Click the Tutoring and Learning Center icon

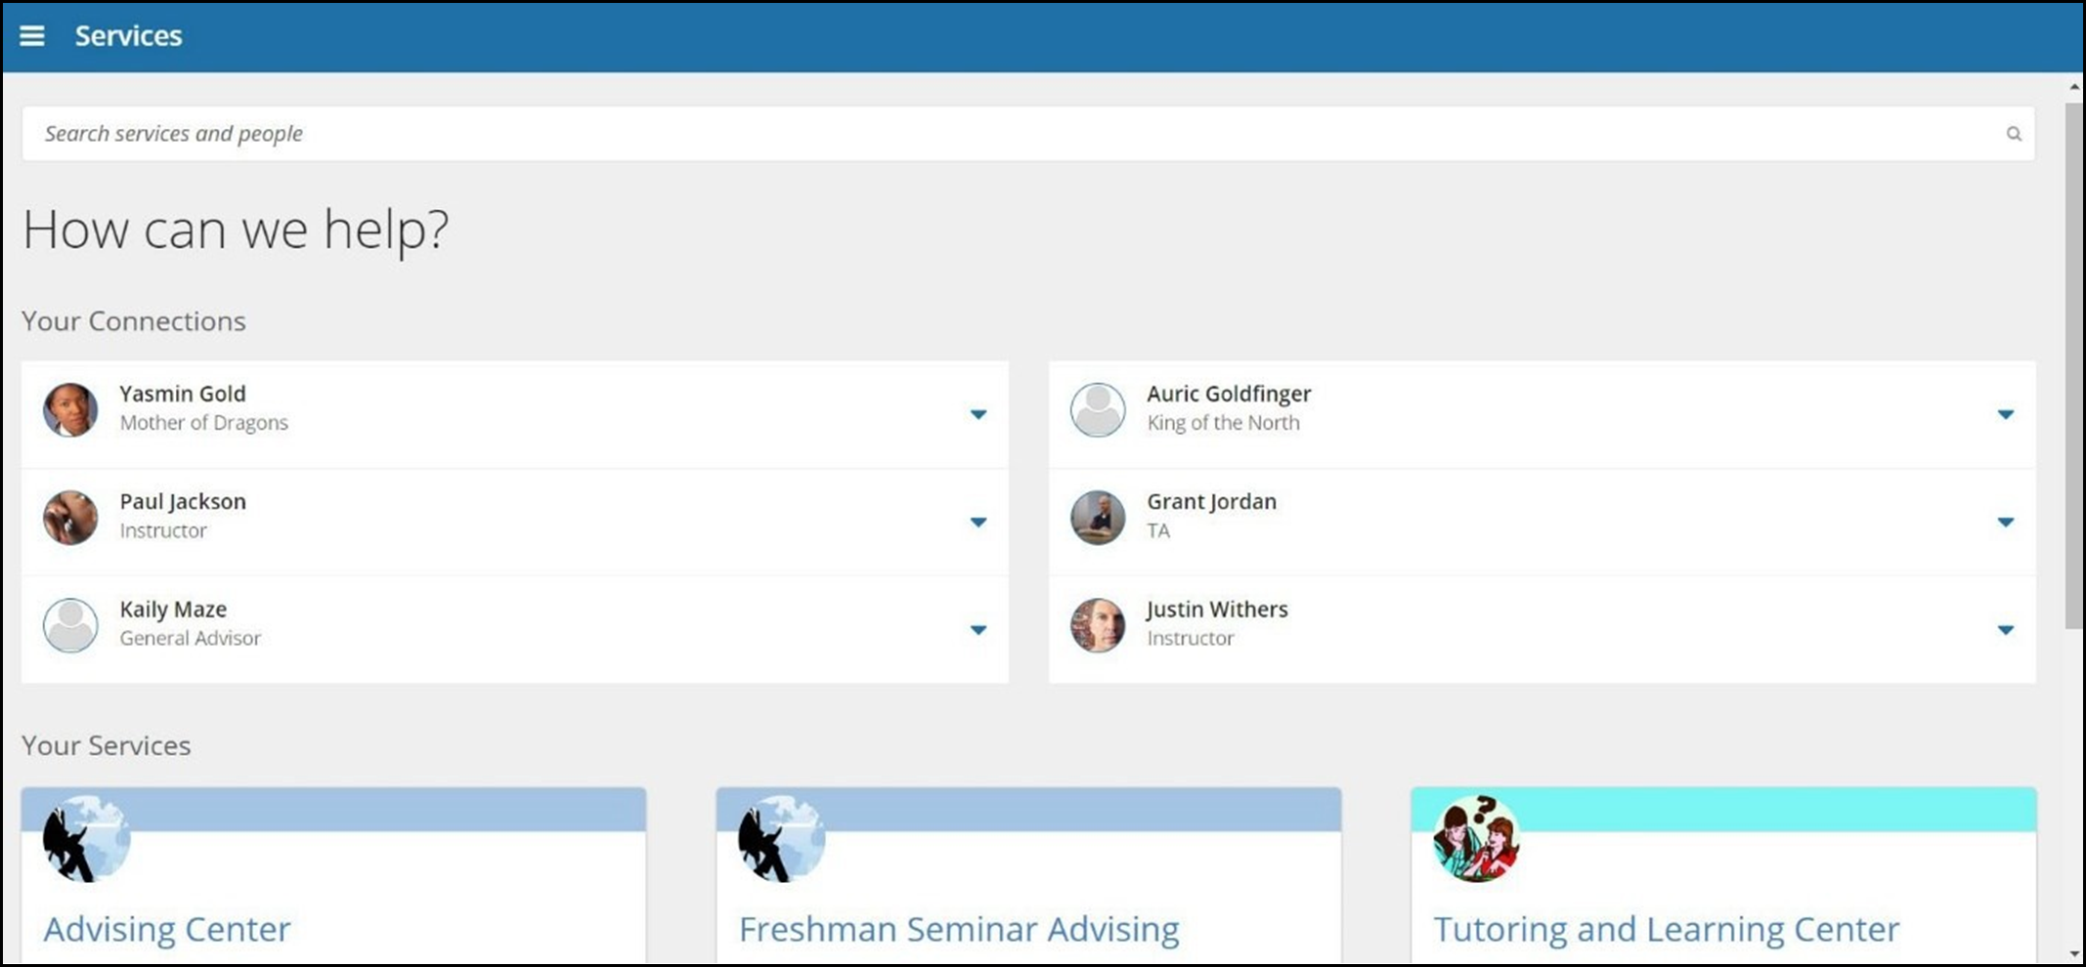(x=1477, y=838)
